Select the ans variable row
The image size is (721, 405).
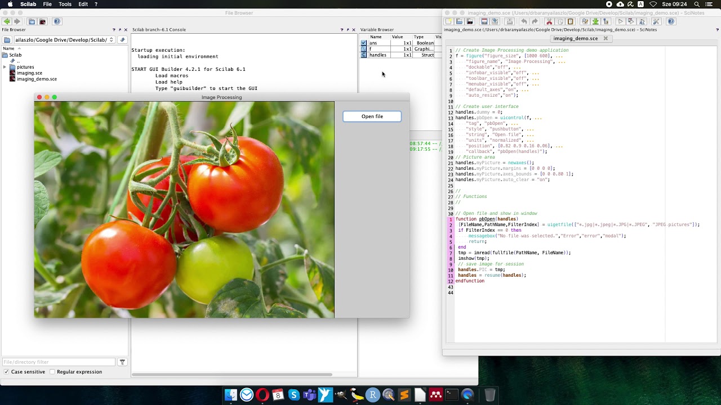400,43
